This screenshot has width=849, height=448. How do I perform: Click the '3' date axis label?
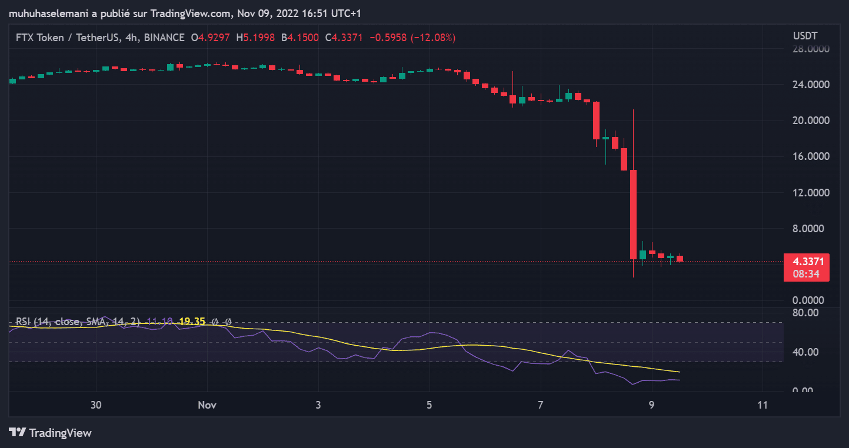click(x=318, y=405)
